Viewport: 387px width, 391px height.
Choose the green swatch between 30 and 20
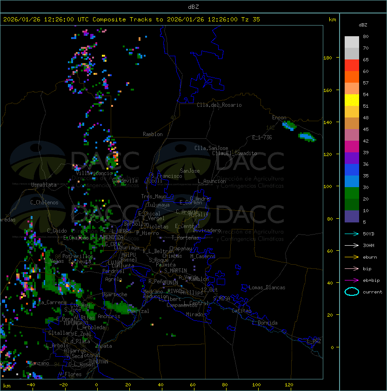352,193
